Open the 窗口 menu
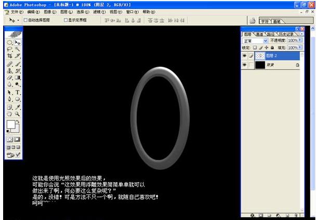This screenshot has height=220, width=319. click(133, 12)
